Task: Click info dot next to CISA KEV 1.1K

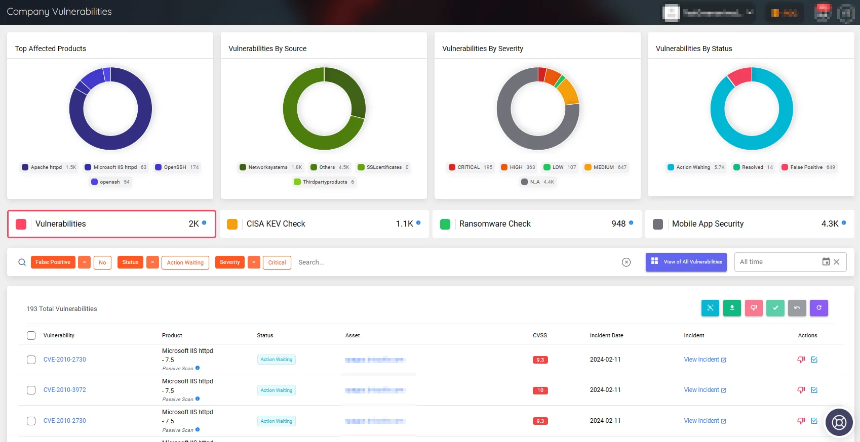Action: (418, 223)
